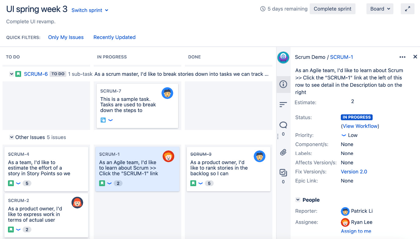The height and width of the screenshot is (239, 420).
Task: Collapse the People section
Action: (298, 200)
